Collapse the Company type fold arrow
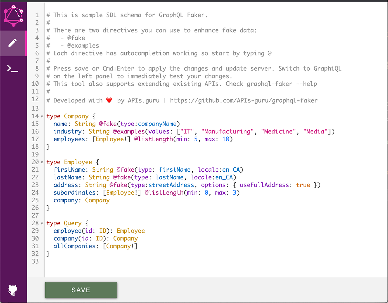This screenshot has width=388, height=303. pos(42,116)
